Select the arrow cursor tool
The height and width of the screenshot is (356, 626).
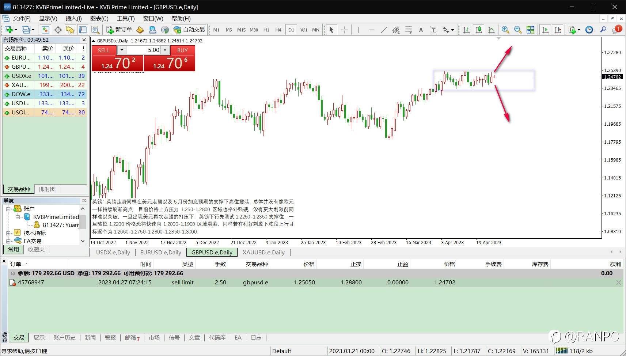[x=331, y=30]
